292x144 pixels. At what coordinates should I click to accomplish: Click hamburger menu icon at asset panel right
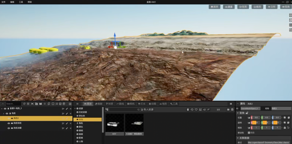point(231,104)
